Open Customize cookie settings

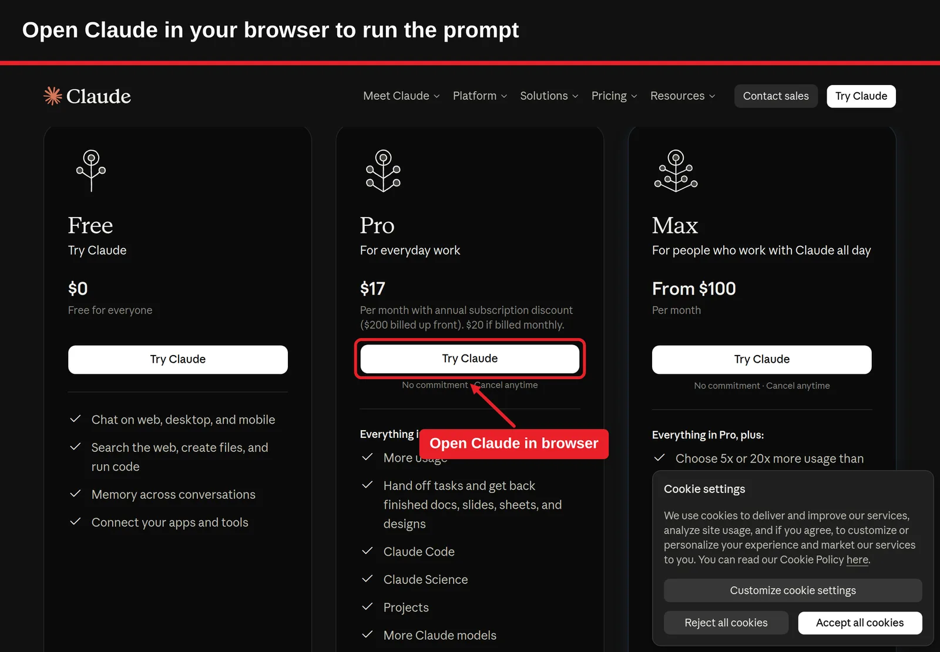[x=793, y=590]
